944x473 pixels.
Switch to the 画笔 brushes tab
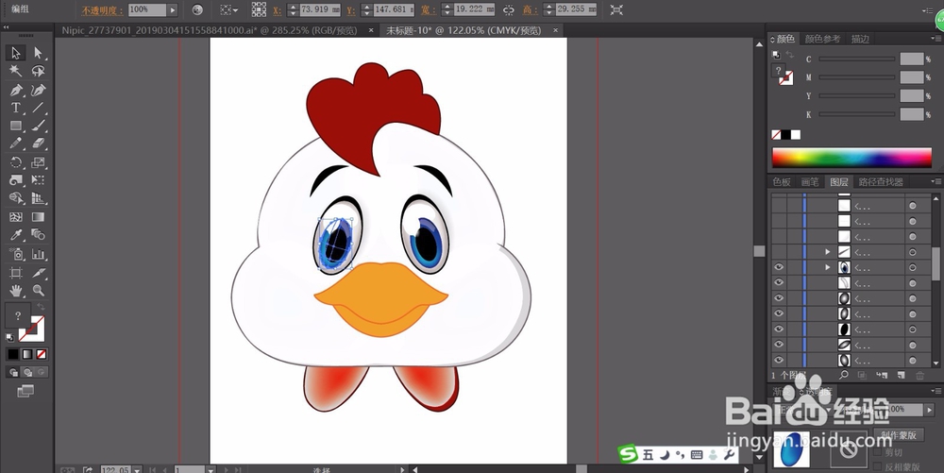[810, 181]
